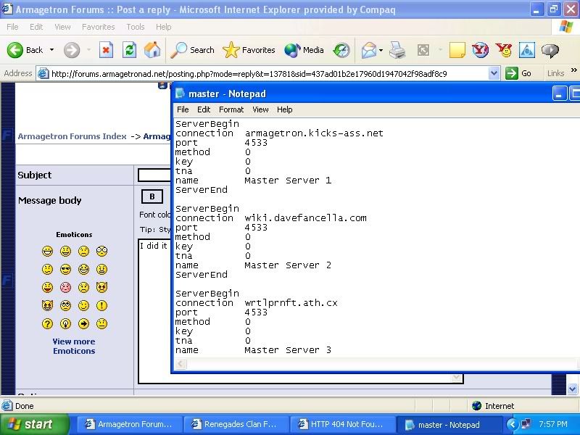Insert the question mark emoticon
This screenshot has width=580, height=435.
(x=47, y=324)
